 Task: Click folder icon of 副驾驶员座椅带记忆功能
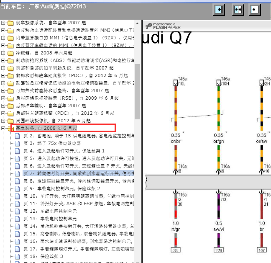tap(10, 83)
